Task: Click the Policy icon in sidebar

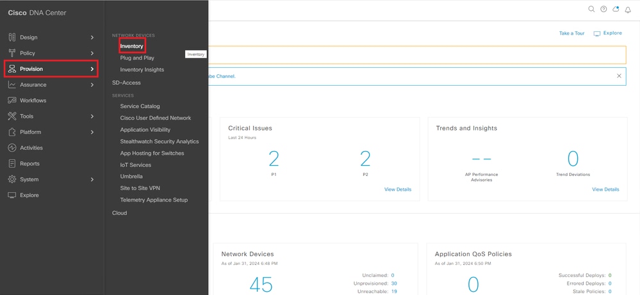Action: [x=12, y=53]
